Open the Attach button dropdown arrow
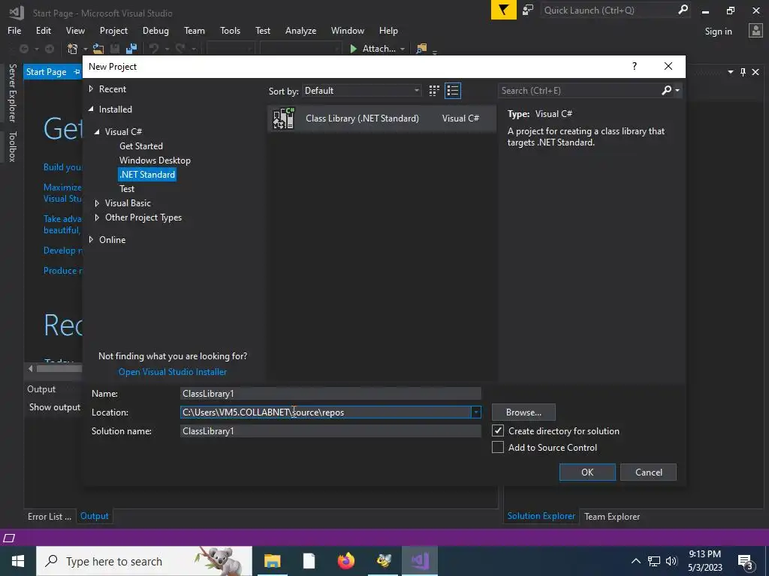Viewport: 769px width, 576px height. tap(403, 49)
